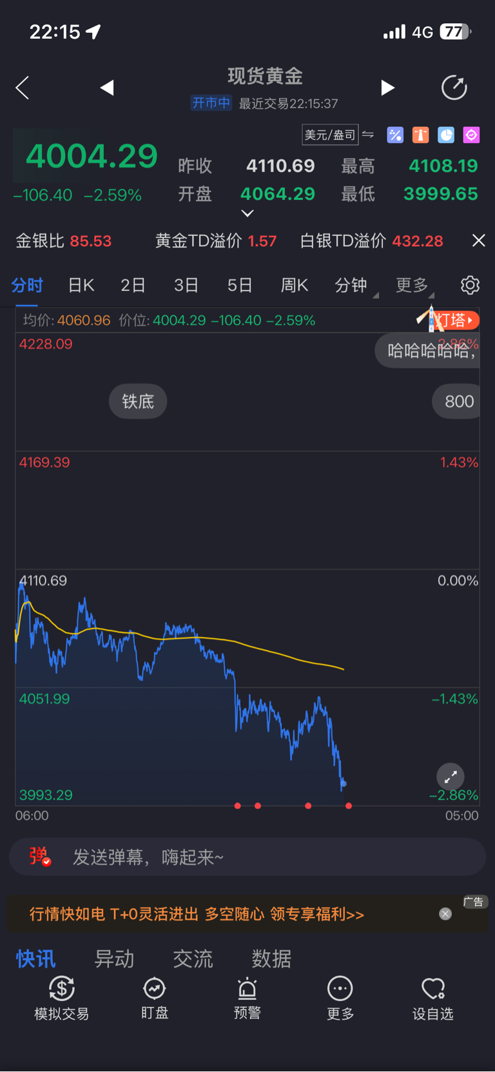The width and height of the screenshot is (495, 1072).
Task: Open the blue pie chart icon
Action: 446,135
